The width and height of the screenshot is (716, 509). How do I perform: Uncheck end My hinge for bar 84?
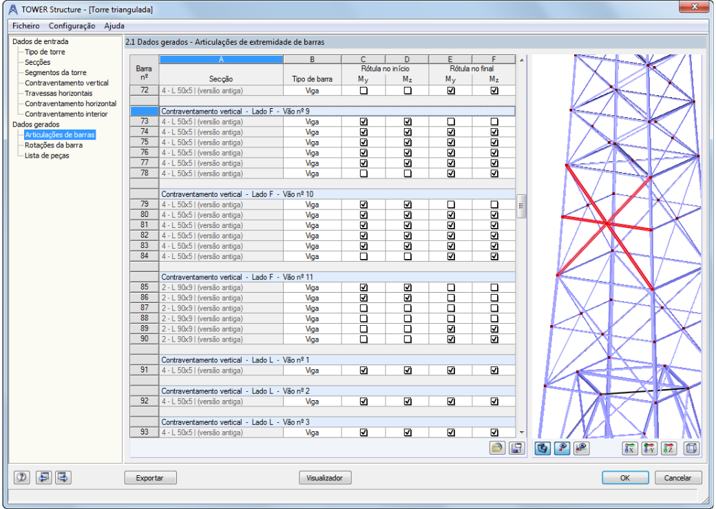[451, 256]
